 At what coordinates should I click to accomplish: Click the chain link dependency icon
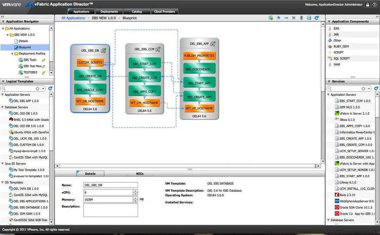[x=301, y=18]
